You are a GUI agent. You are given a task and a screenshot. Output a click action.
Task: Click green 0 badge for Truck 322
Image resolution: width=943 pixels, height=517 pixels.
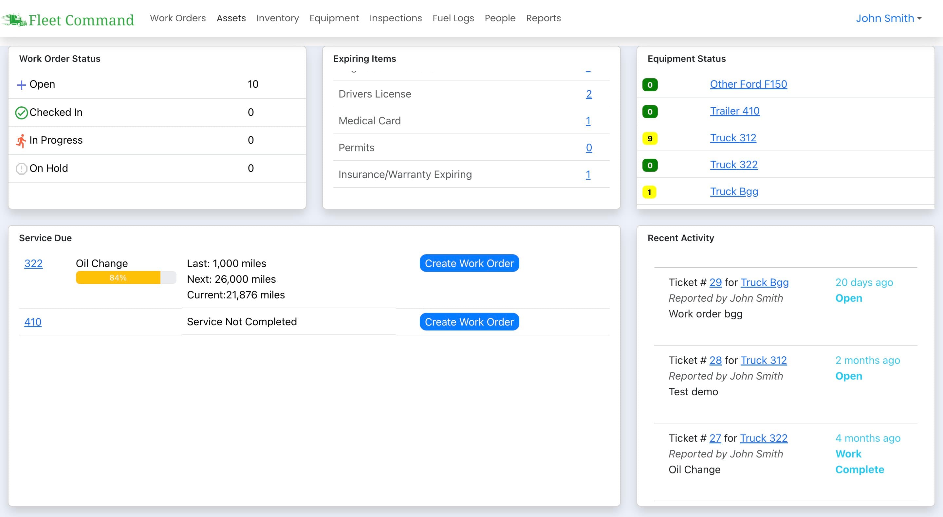click(x=650, y=165)
